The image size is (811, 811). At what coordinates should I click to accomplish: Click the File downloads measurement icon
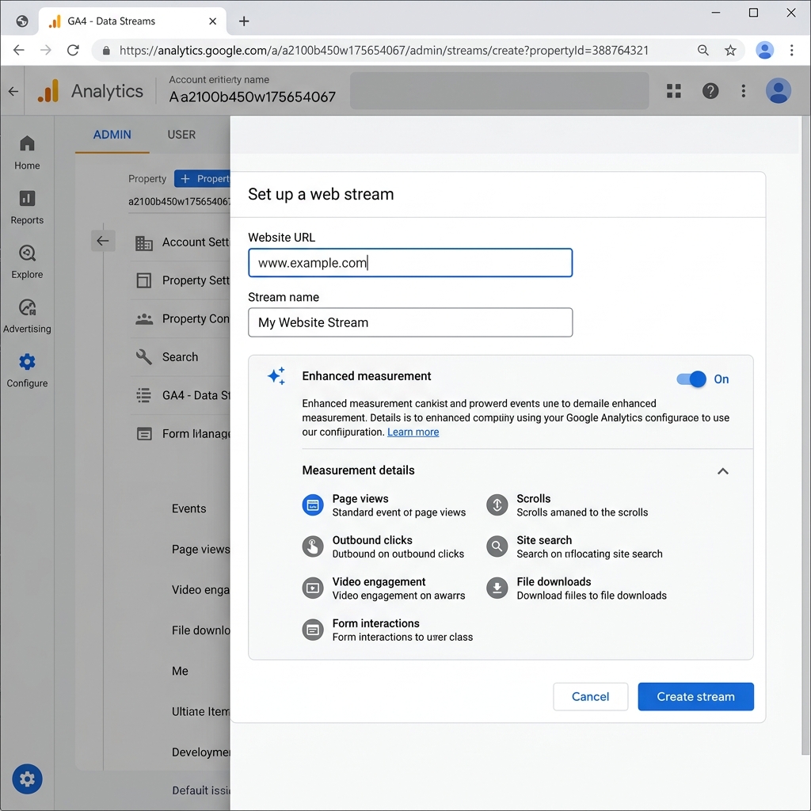point(497,588)
